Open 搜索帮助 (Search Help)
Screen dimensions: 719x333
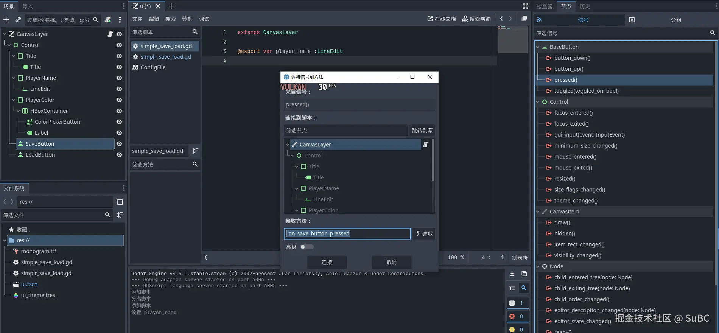(x=476, y=19)
